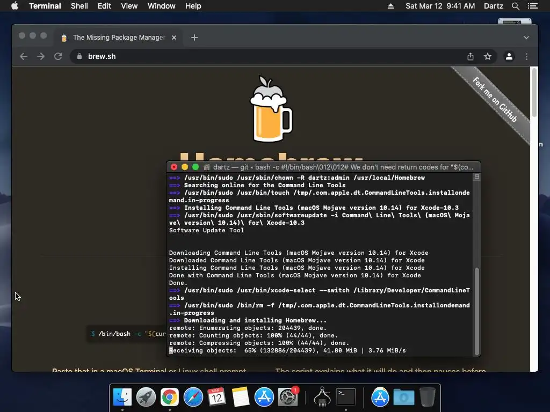Open Safari from the Dock
The image size is (550, 412).
(193, 397)
